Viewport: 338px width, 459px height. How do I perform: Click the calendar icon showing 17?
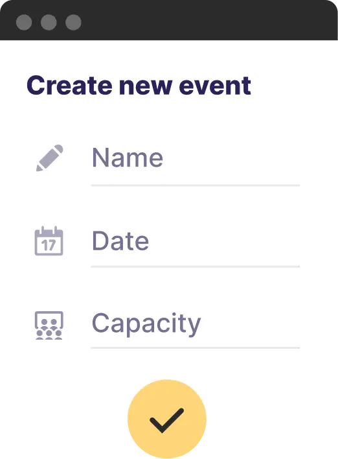tap(49, 241)
